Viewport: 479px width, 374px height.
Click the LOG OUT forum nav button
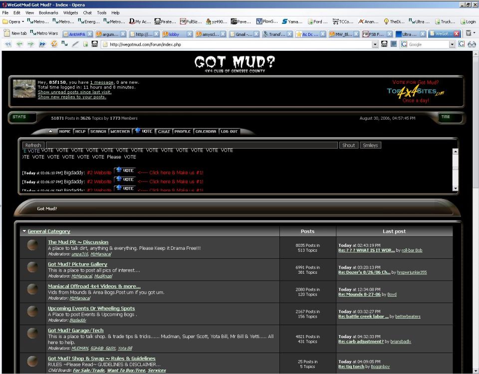tap(229, 131)
